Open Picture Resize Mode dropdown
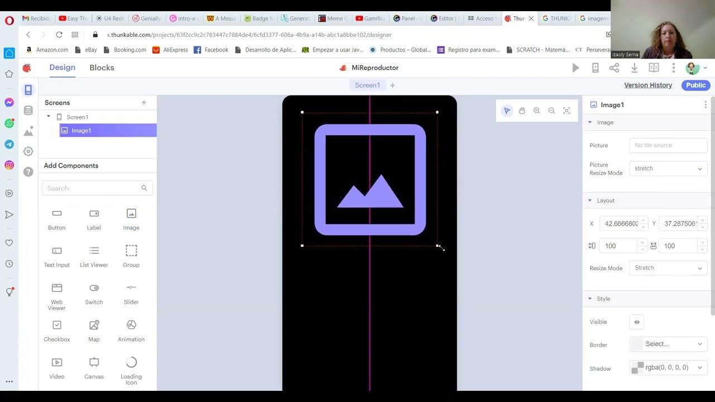Image resolution: width=715 pixels, height=402 pixels. (669, 169)
